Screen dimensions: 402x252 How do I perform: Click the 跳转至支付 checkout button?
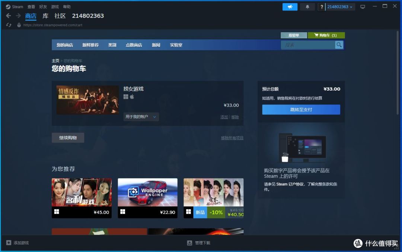301,110
